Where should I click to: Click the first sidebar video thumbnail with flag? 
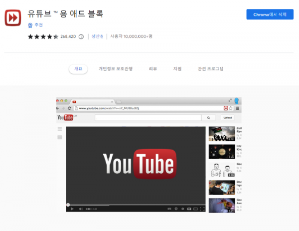coord(222,134)
